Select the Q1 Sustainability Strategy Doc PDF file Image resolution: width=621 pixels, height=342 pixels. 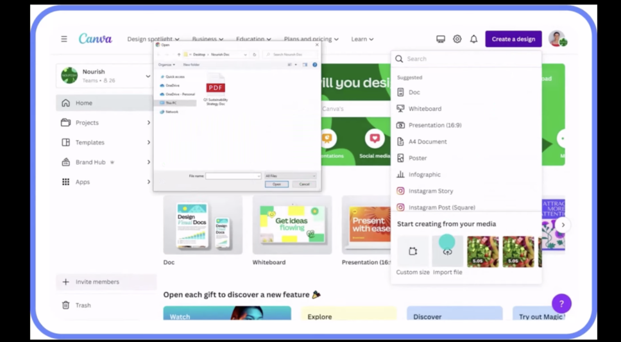216,90
